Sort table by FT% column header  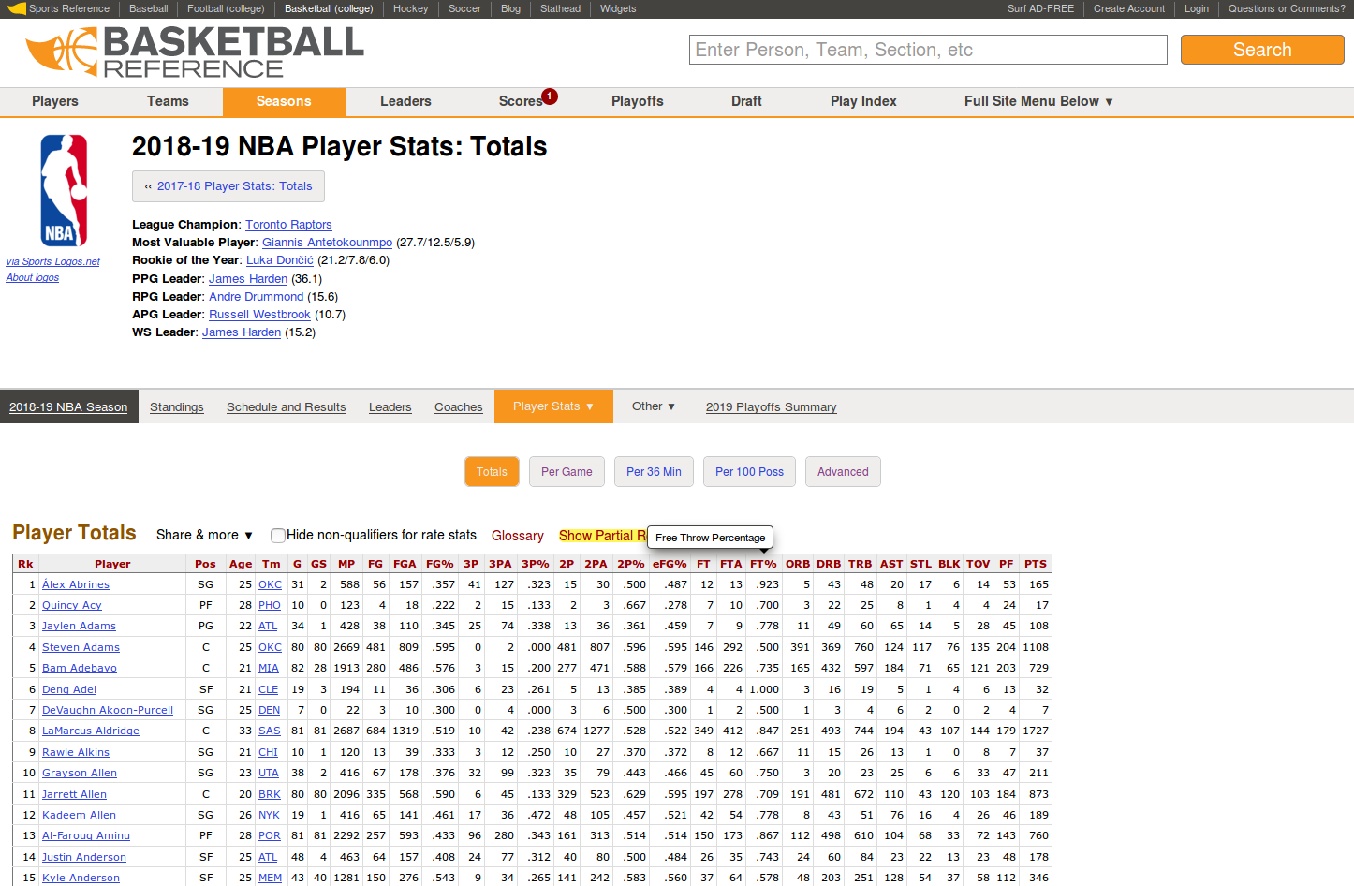[x=763, y=564]
